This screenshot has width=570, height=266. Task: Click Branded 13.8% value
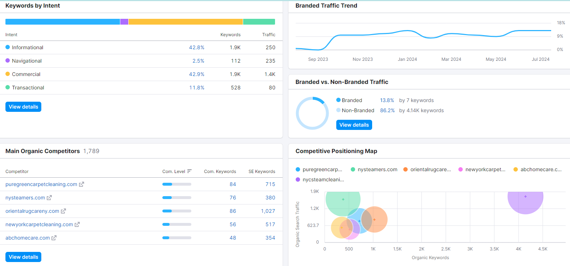(x=387, y=100)
